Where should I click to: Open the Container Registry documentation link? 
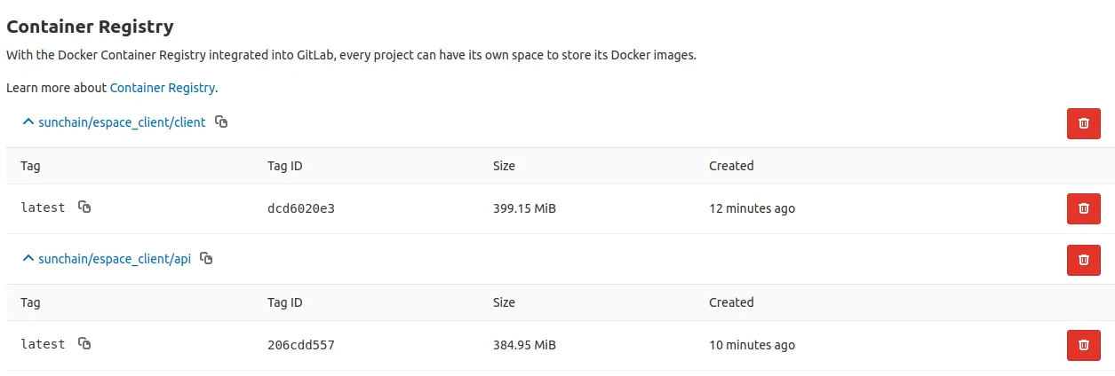pyautogui.click(x=162, y=88)
